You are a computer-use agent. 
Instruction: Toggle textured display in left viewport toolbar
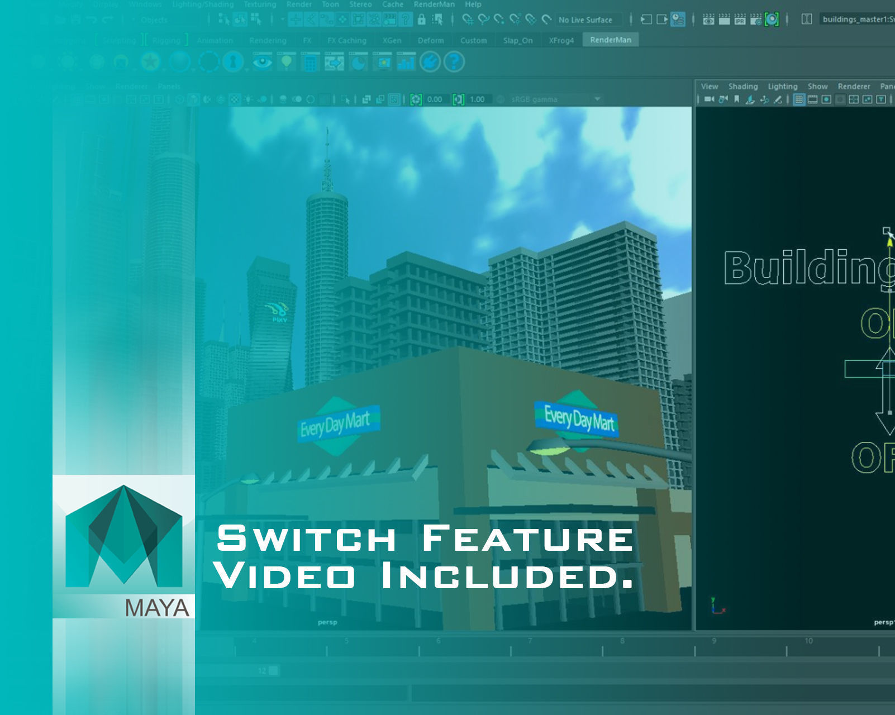(235, 99)
